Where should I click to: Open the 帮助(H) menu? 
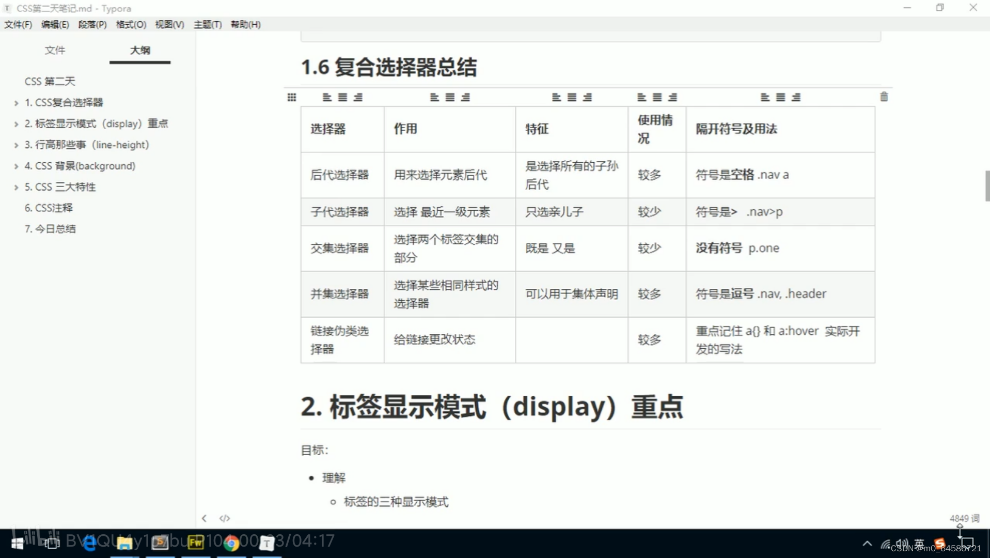[x=245, y=24]
